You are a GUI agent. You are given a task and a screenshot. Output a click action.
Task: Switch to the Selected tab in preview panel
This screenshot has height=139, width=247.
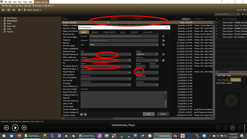236,80
